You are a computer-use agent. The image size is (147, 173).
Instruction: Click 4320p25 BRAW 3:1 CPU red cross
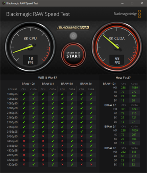(82, 150)
